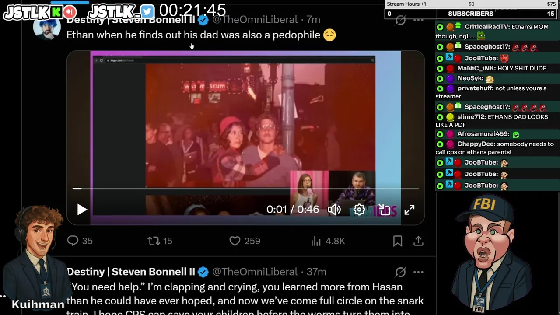Viewport: 560px width, 315px height.
Task: Click Destiny's profile avatar picture
Action: pyautogui.click(x=47, y=28)
